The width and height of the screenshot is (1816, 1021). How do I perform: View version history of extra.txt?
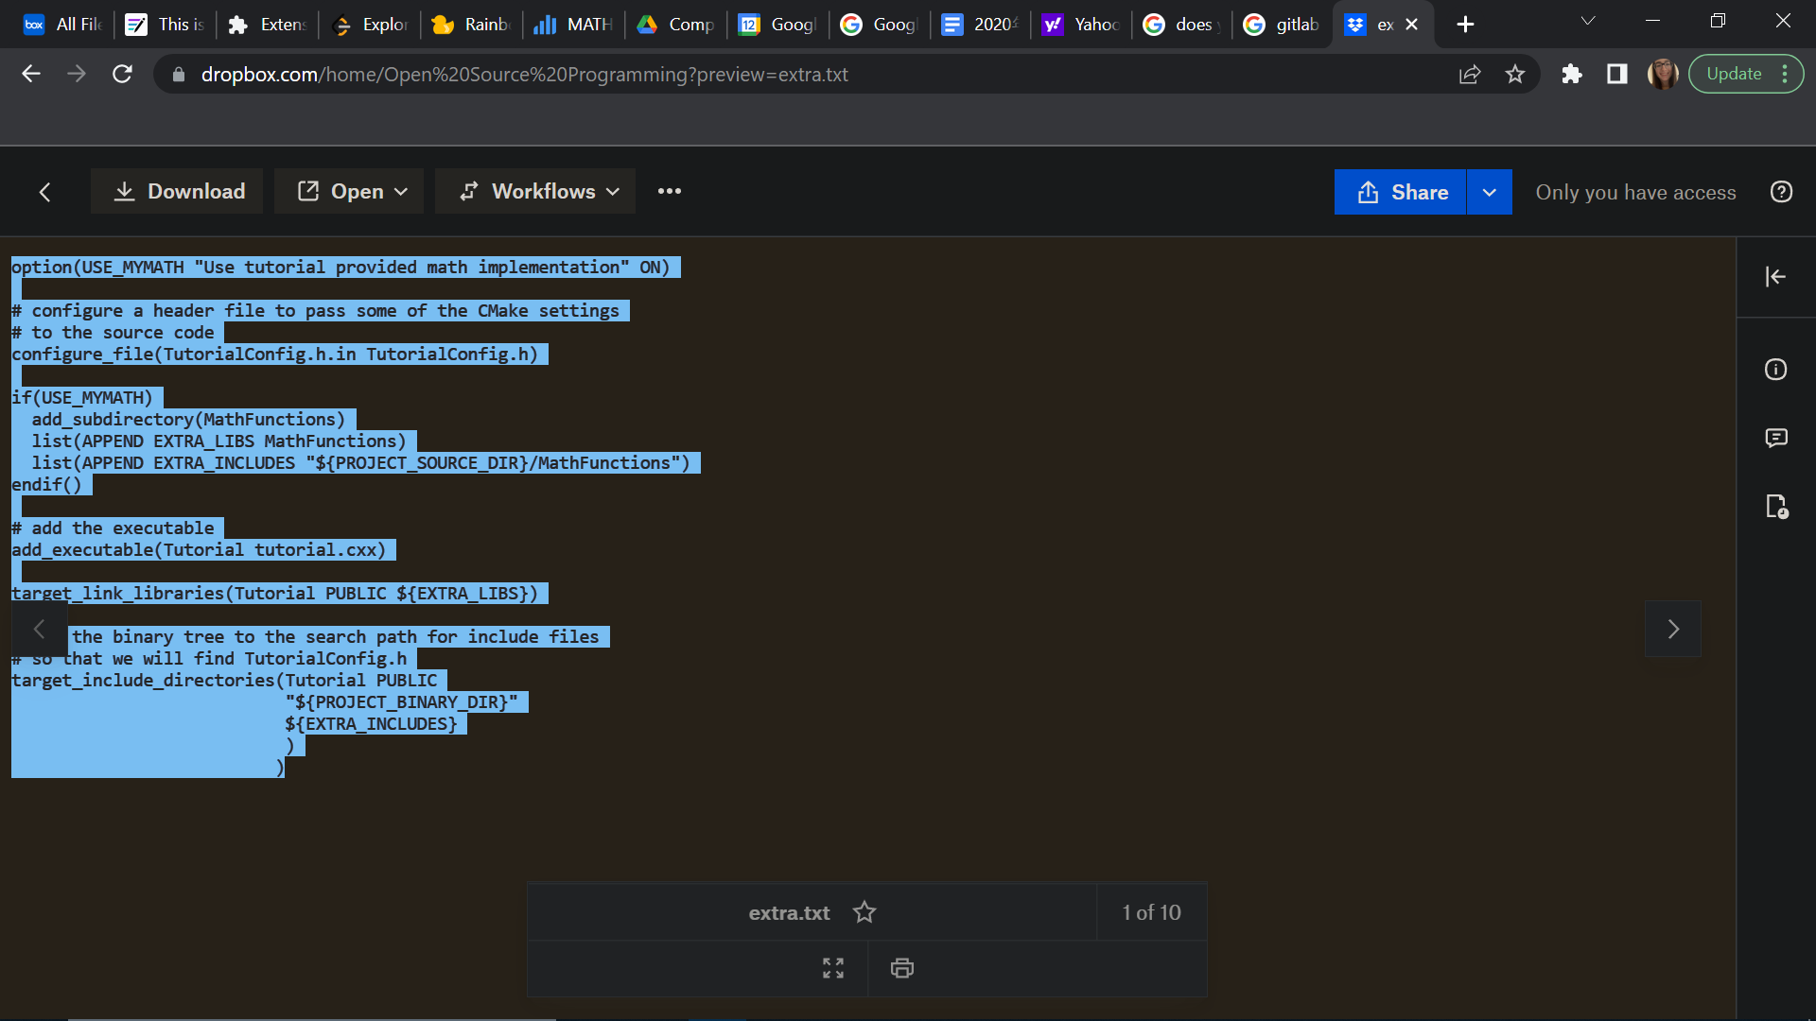1776,507
